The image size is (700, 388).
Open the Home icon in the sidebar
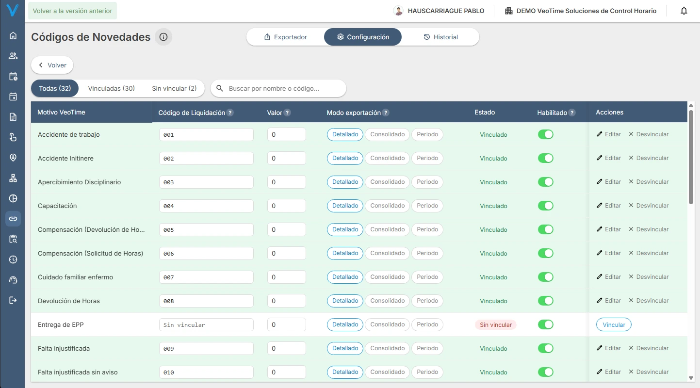pos(13,35)
